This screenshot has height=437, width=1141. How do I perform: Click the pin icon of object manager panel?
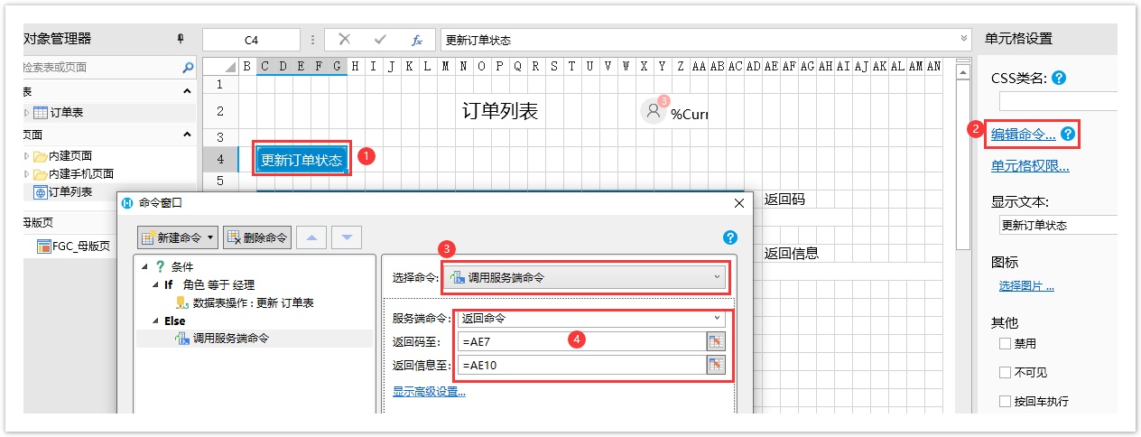click(181, 39)
